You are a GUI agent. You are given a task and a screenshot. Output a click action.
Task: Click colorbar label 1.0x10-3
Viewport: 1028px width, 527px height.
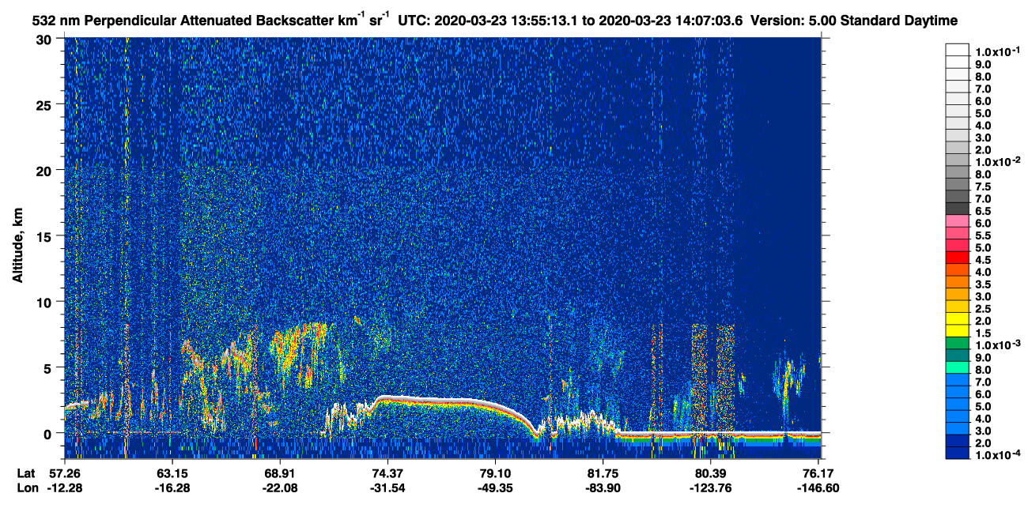997,344
